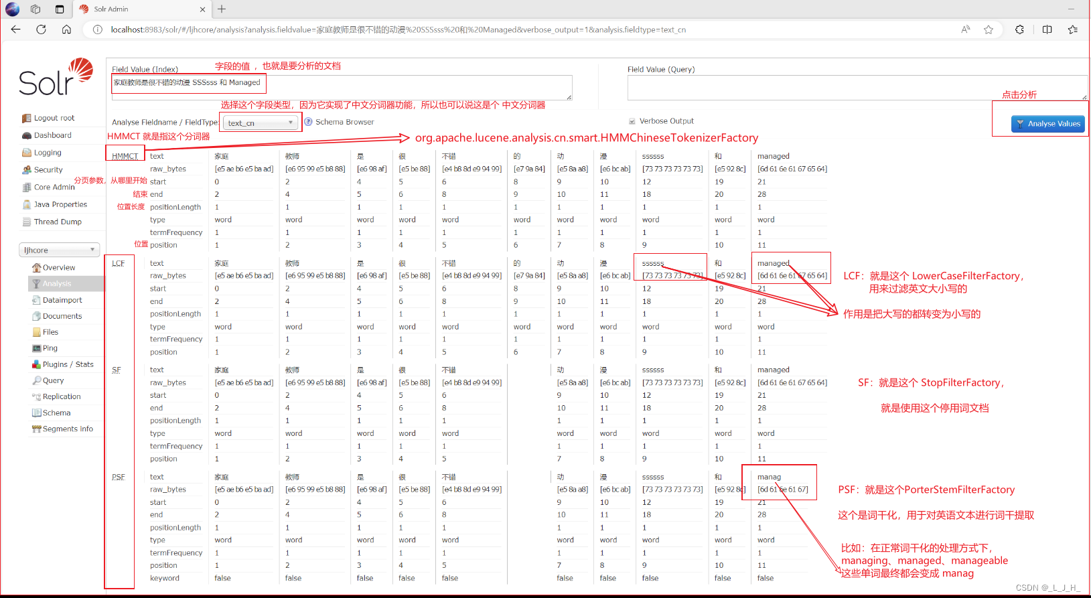The height and width of the screenshot is (598, 1091).
Task: Open the Schema Browser link
Action: (345, 122)
